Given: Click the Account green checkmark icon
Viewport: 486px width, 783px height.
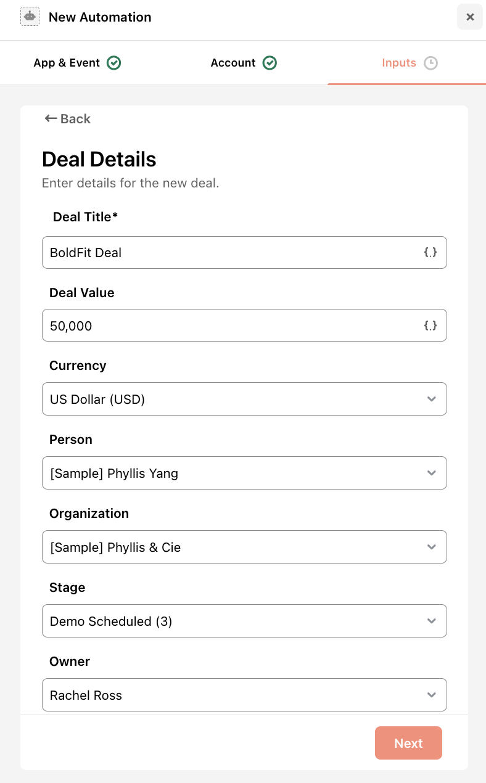Looking at the screenshot, I should pyautogui.click(x=270, y=63).
